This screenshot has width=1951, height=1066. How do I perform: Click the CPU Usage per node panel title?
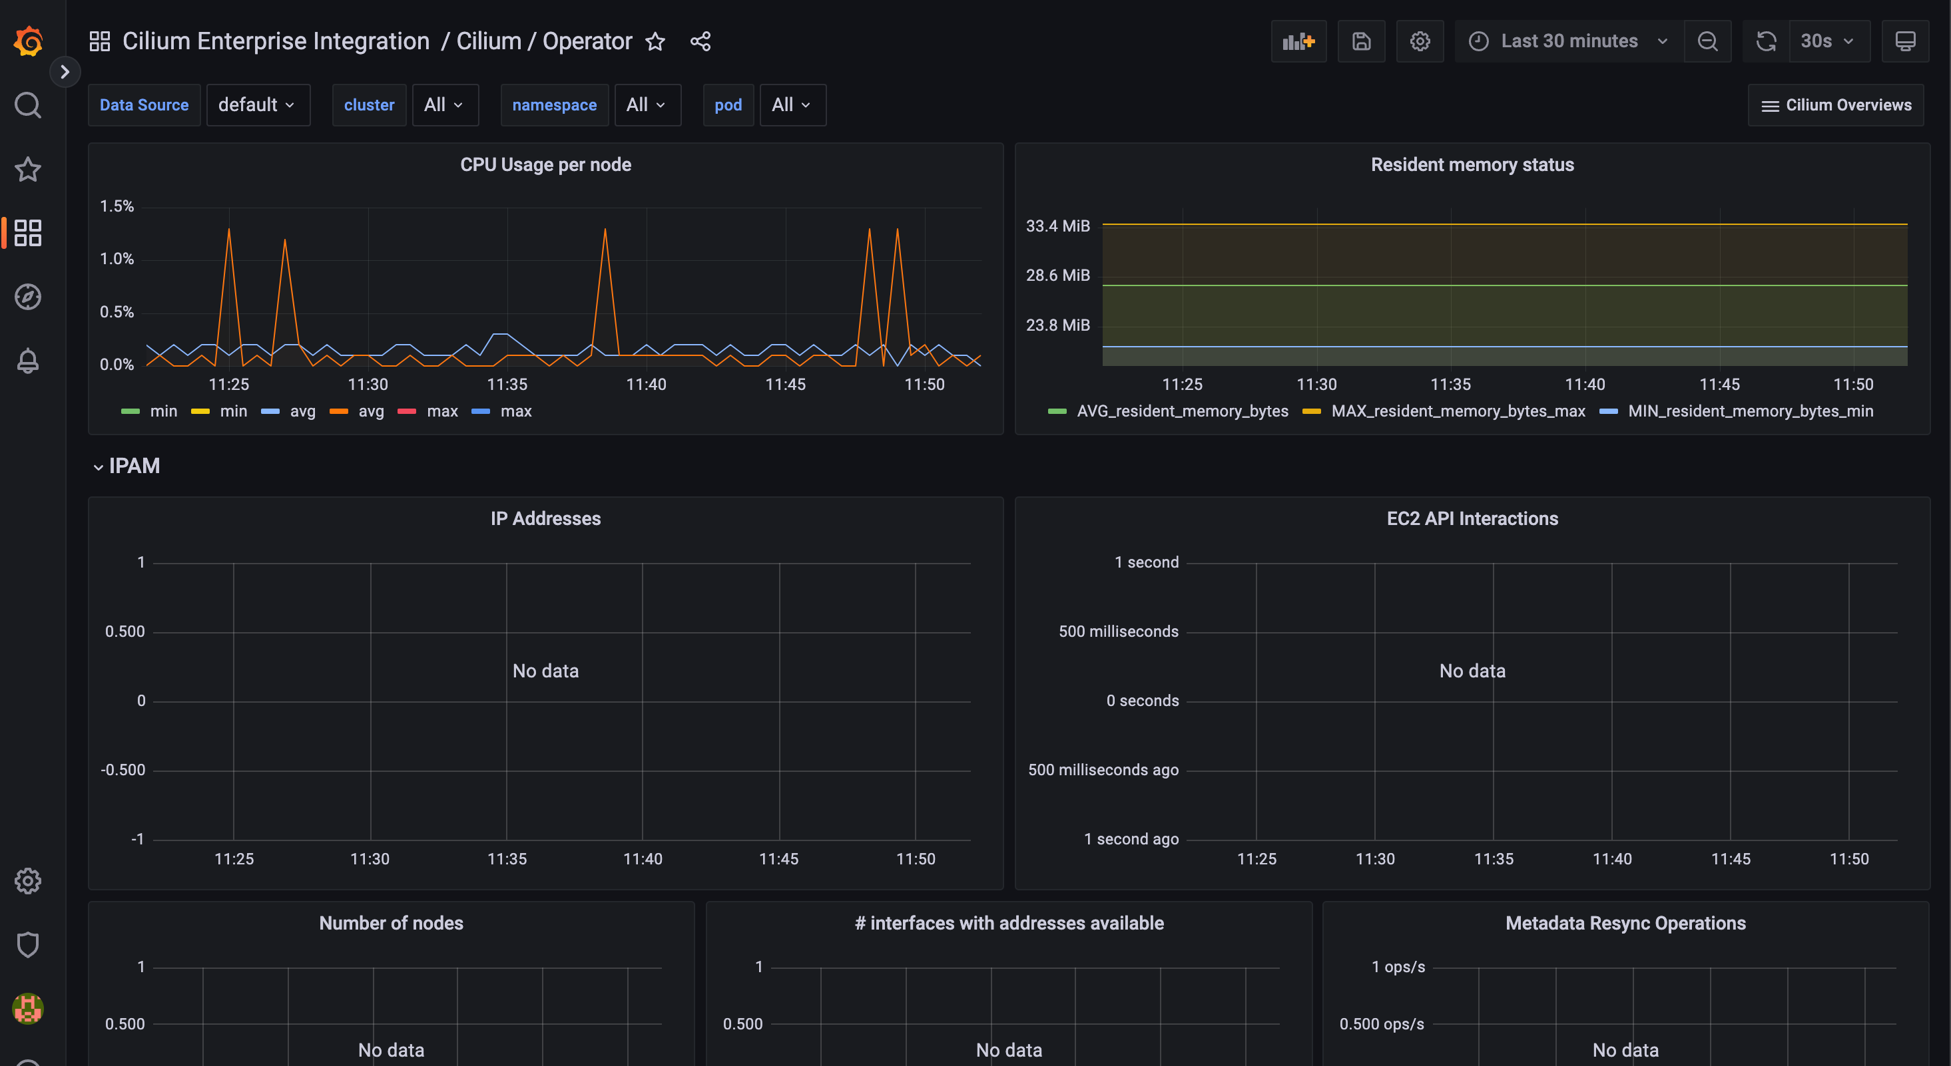pos(545,165)
